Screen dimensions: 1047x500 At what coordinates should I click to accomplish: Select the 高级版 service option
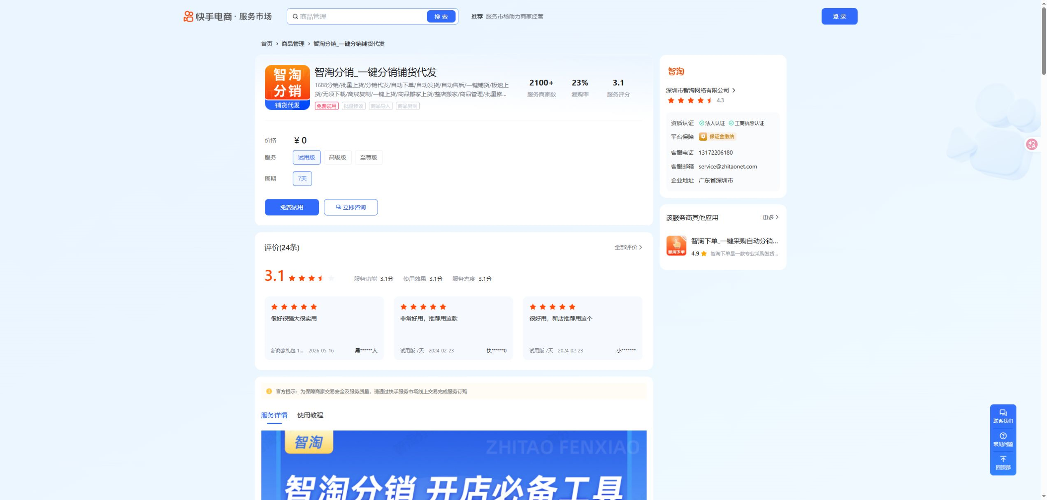pyautogui.click(x=337, y=157)
